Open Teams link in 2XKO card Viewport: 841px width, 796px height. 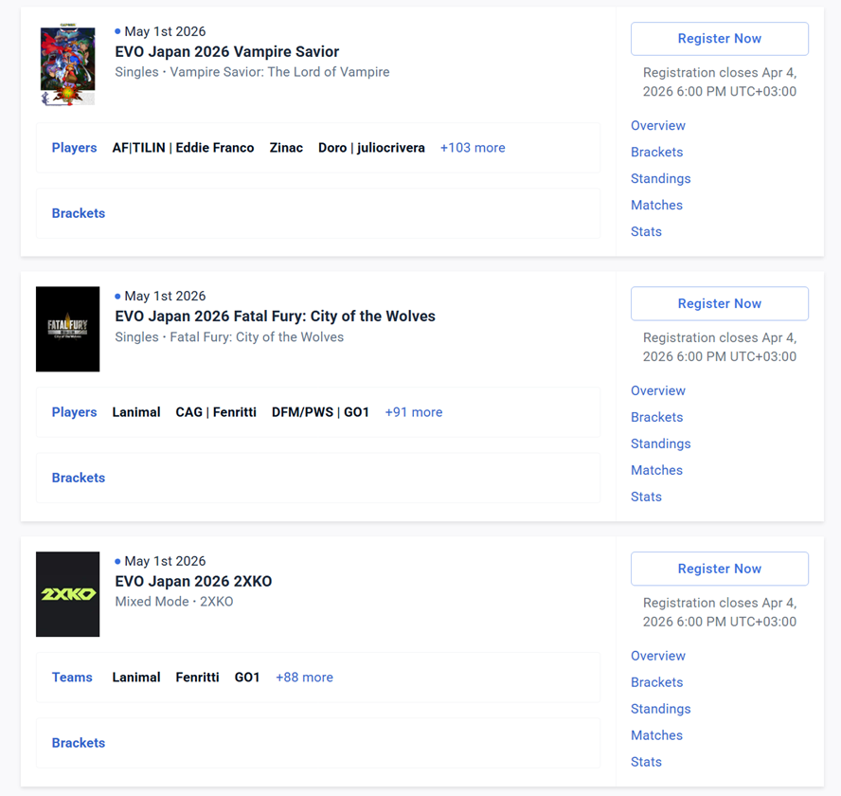(72, 678)
